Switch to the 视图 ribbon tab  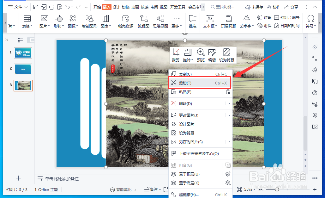164,7
